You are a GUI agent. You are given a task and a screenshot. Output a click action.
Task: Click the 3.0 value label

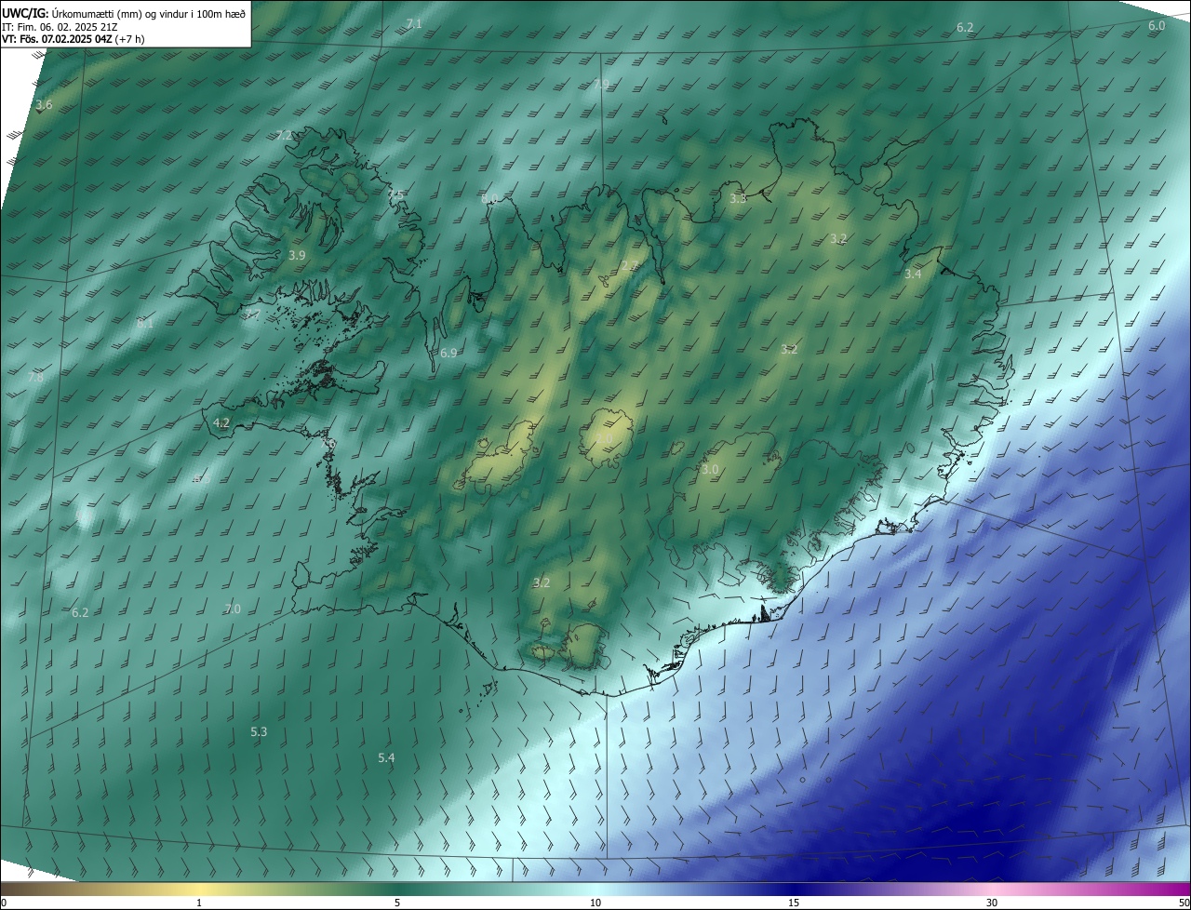[710, 470]
